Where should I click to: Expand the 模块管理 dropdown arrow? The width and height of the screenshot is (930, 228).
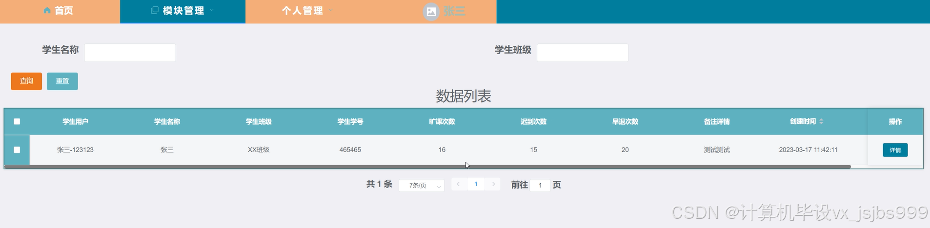[x=212, y=10]
